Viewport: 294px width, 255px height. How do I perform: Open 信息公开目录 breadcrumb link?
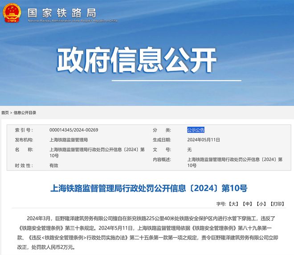coord(25,113)
